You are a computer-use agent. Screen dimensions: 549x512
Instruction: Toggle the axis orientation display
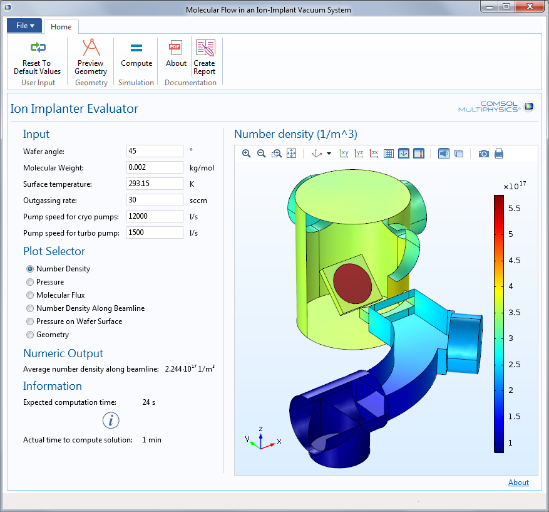[x=404, y=154]
